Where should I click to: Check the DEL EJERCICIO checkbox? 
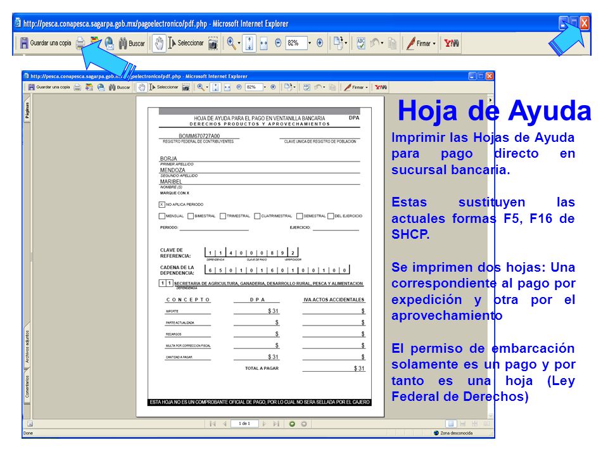331,216
